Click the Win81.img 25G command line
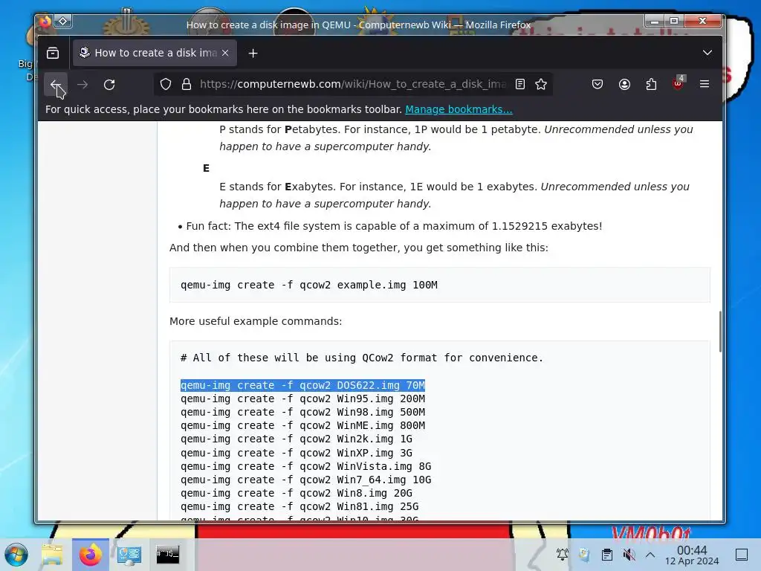The image size is (761, 571). [x=299, y=507]
